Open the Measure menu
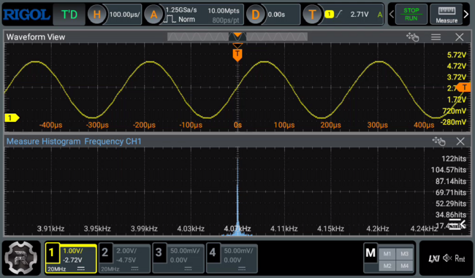The height and width of the screenshot is (278, 475). [446, 14]
